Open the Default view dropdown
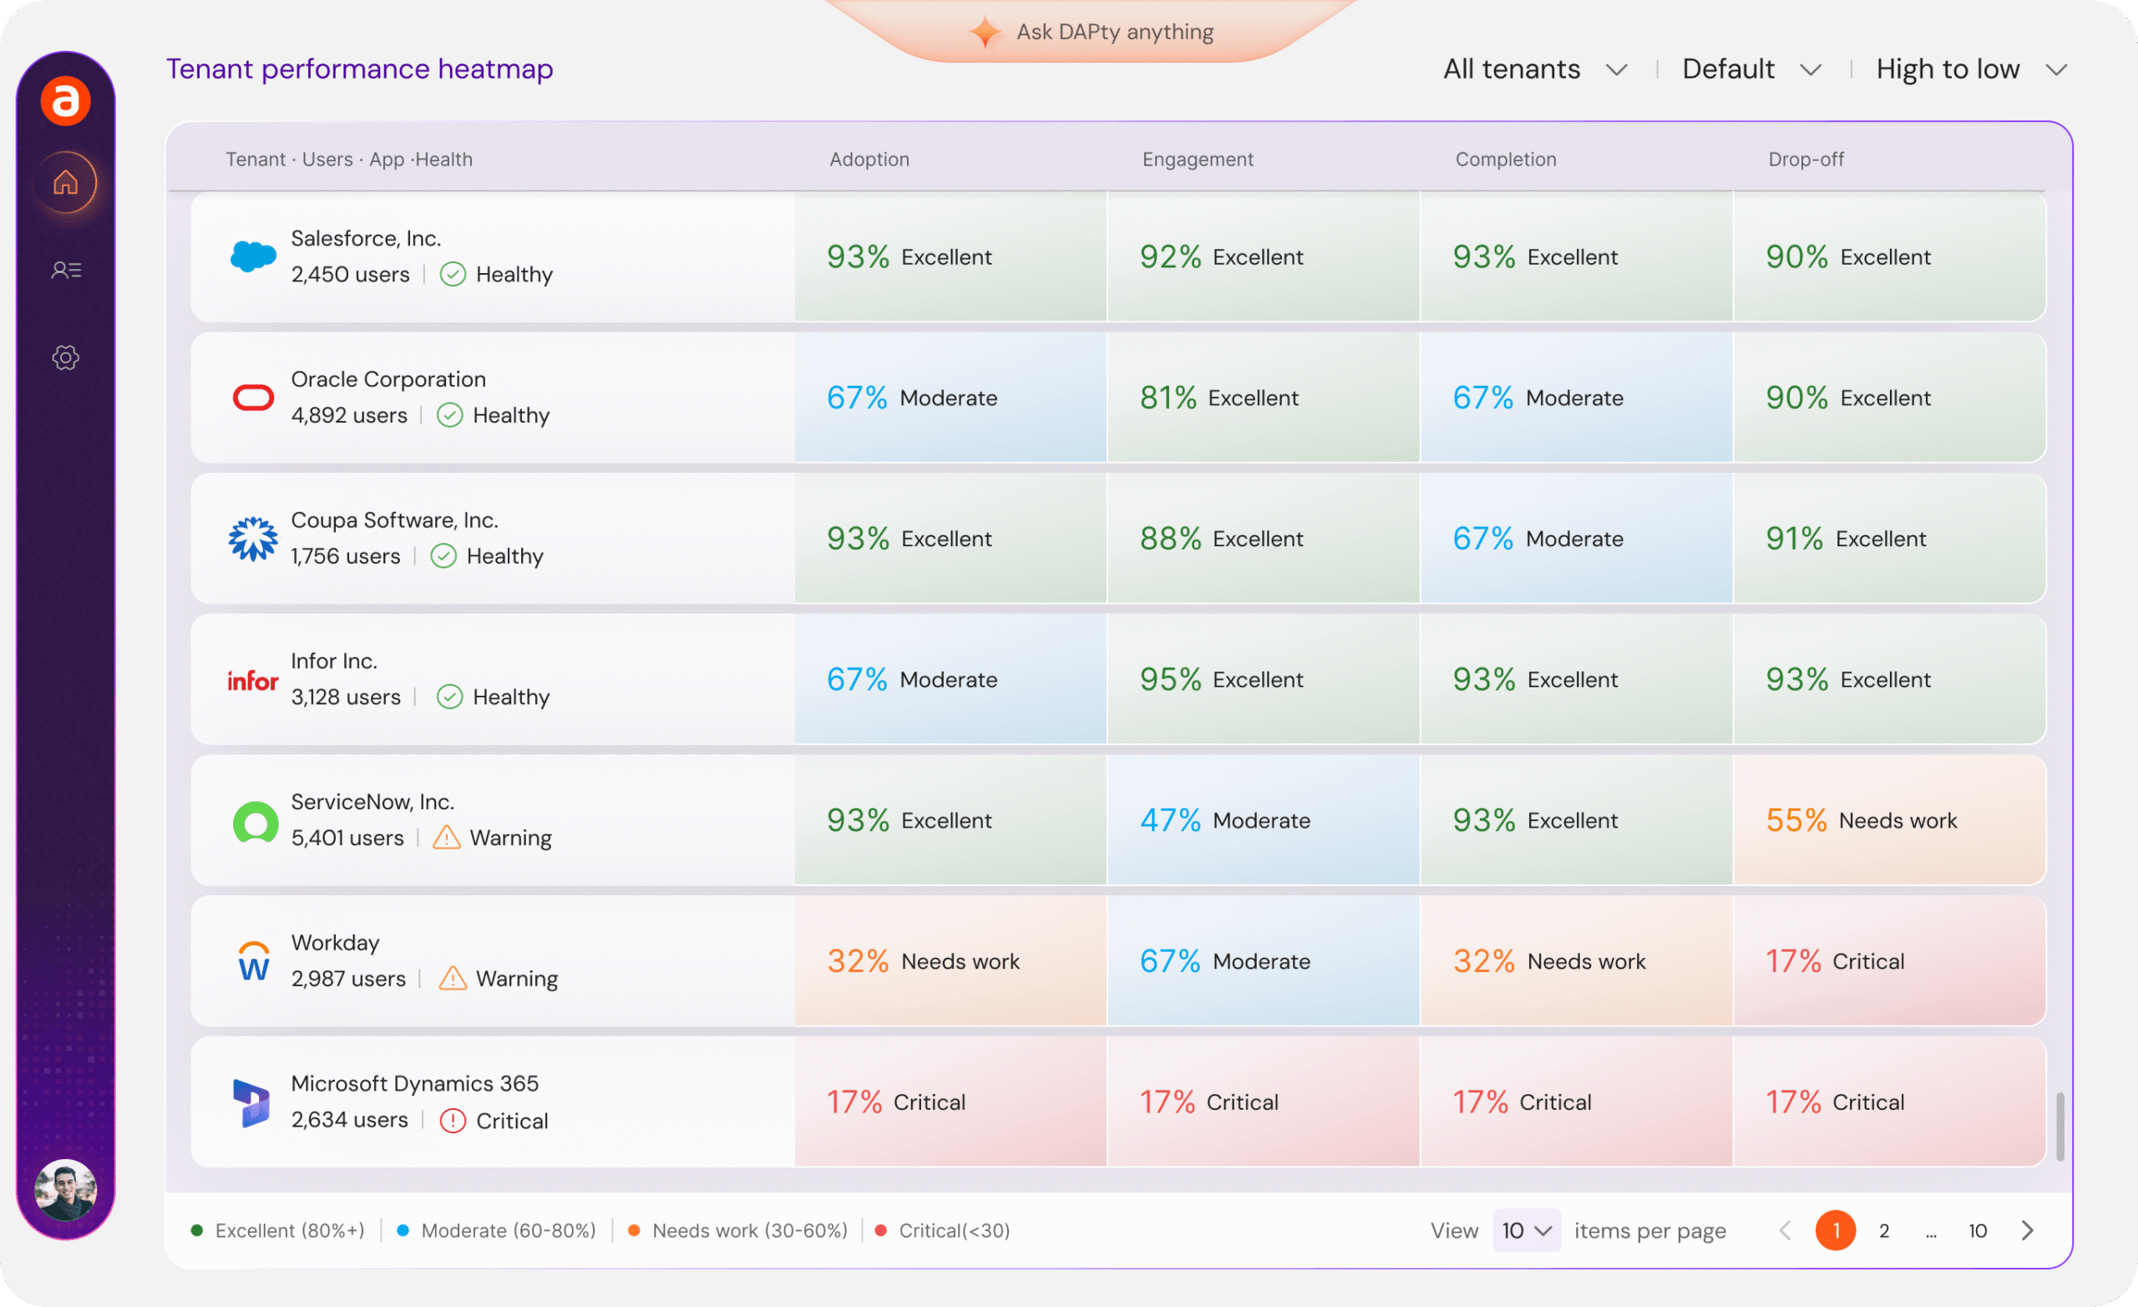This screenshot has width=2138, height=1307. click(x=1750, y=69)
